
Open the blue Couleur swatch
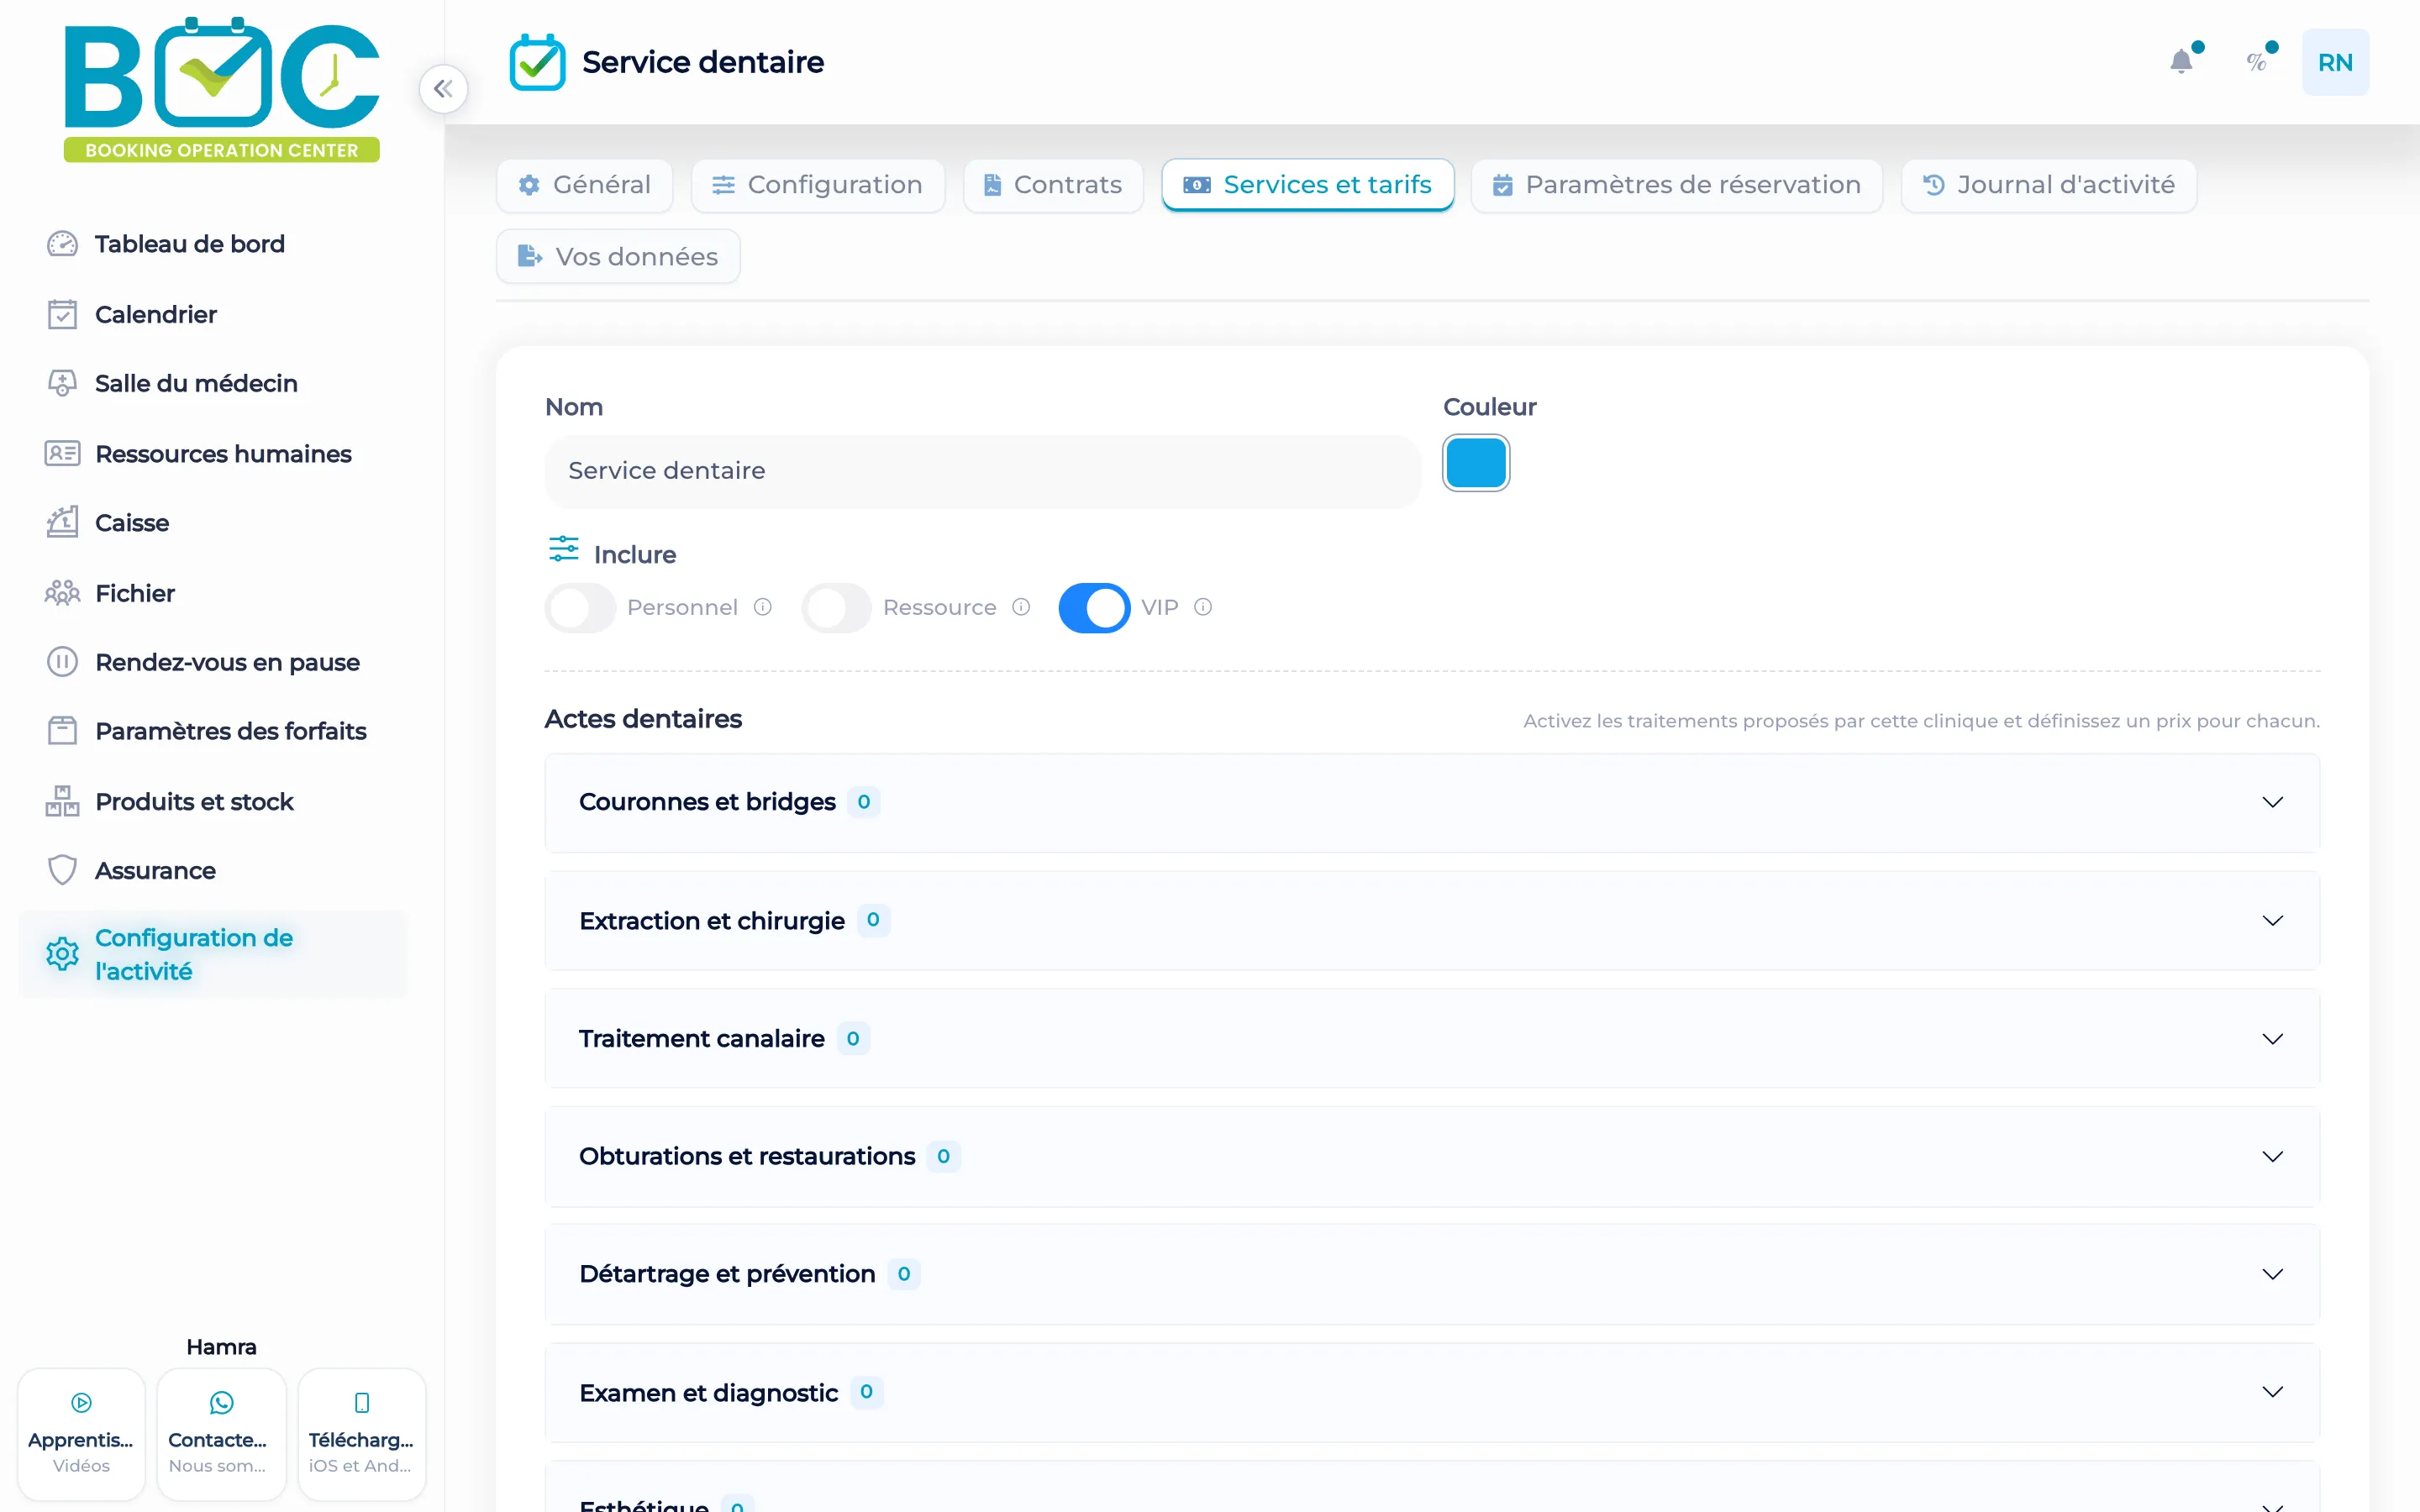click(1476, 463)
